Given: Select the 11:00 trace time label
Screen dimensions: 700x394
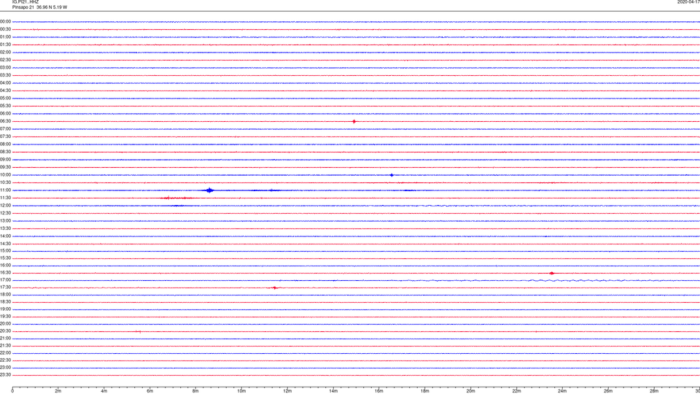Looking at the screenshot, I should point(5,190).
